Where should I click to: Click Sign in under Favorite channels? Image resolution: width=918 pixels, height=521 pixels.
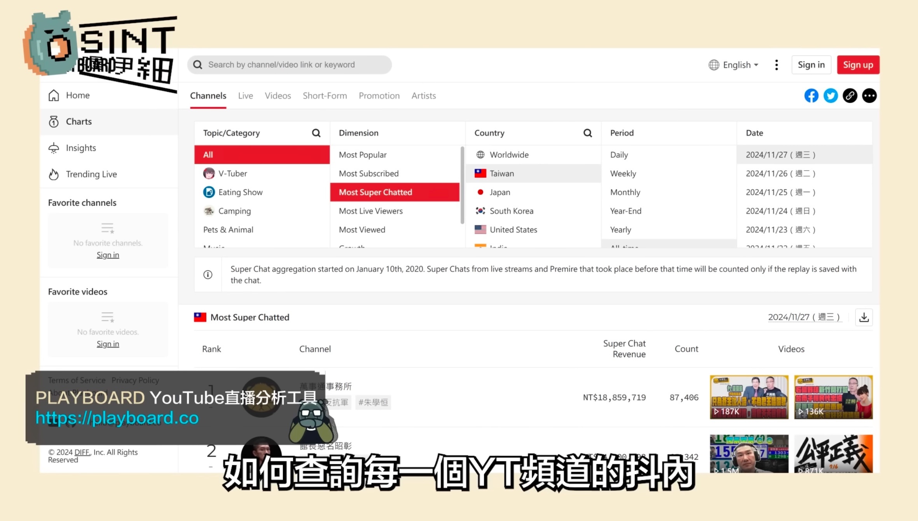point(108,255)
